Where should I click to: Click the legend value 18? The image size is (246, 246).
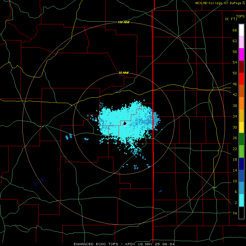235,160
